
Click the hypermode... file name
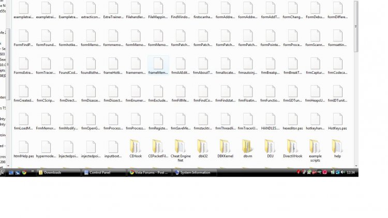coord(46,156)
